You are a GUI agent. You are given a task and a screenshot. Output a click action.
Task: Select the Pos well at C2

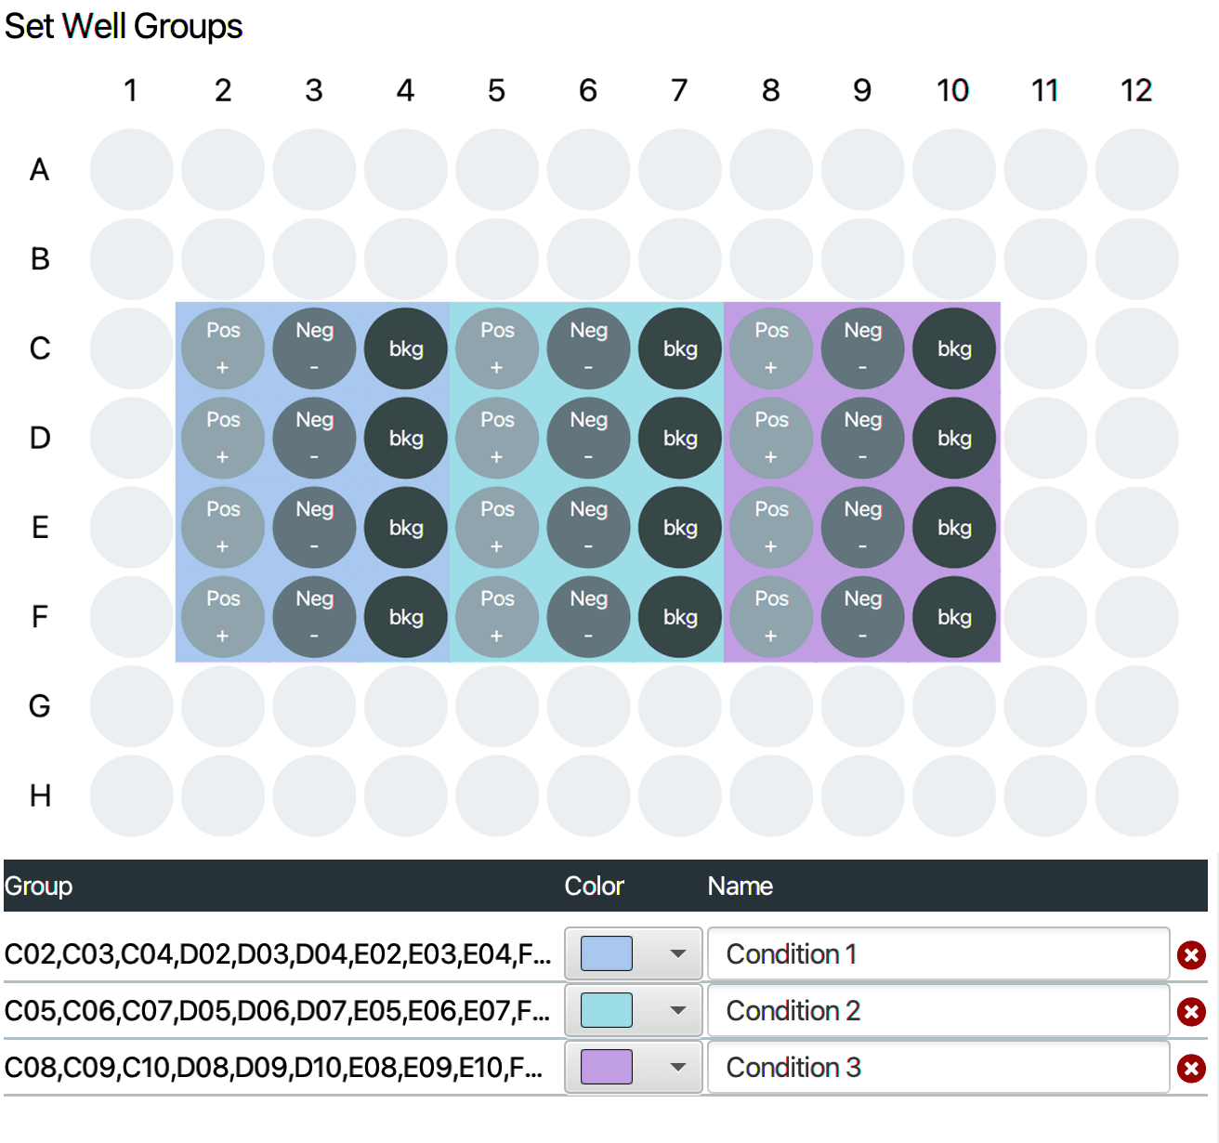click(223, 348)
